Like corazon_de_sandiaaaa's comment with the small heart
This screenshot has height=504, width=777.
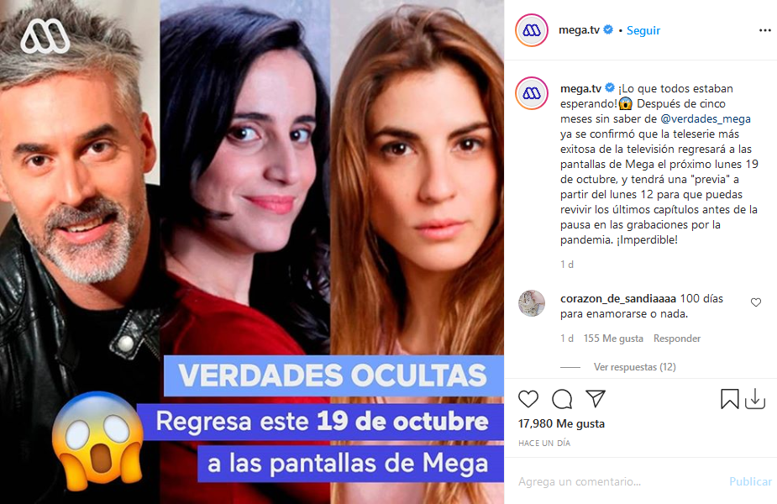(756, 302)
